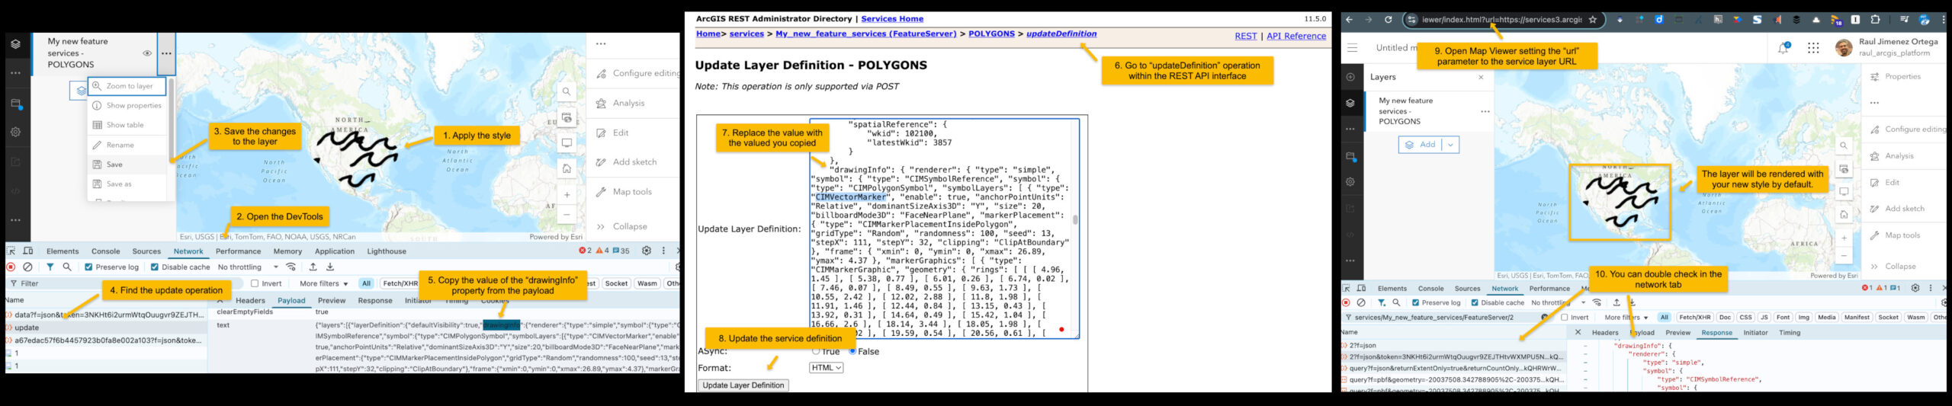Open 'No throttling' dropdown, left DevTools
Viewport: 1952px width, 406px height.
pyautogui.click(x=248, y=267)
